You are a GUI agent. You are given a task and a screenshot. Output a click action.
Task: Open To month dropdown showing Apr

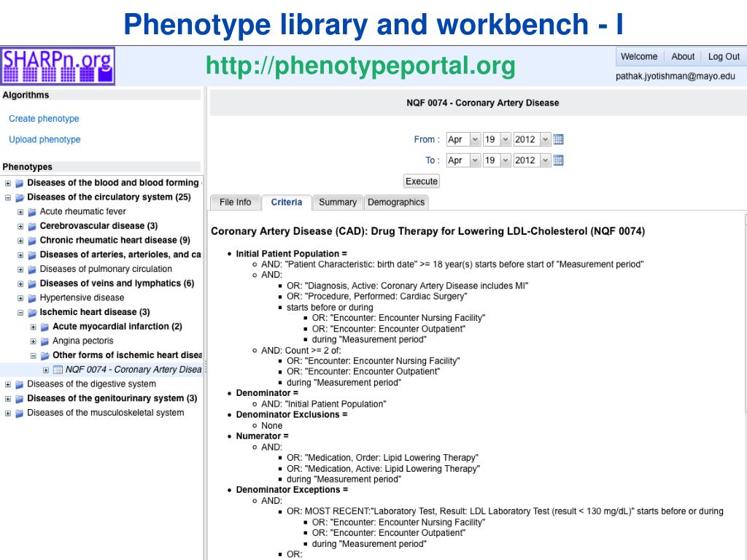click(x=463, y=160)
